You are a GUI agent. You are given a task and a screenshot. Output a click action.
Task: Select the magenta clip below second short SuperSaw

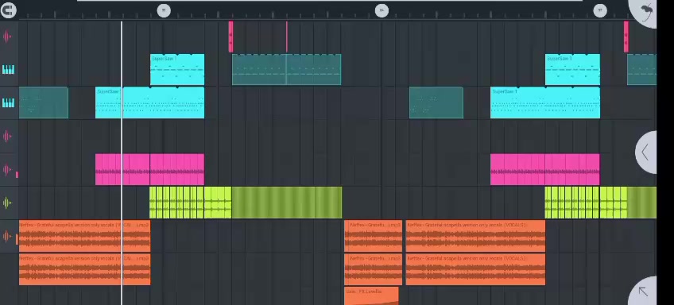click(x=572, y=169)
